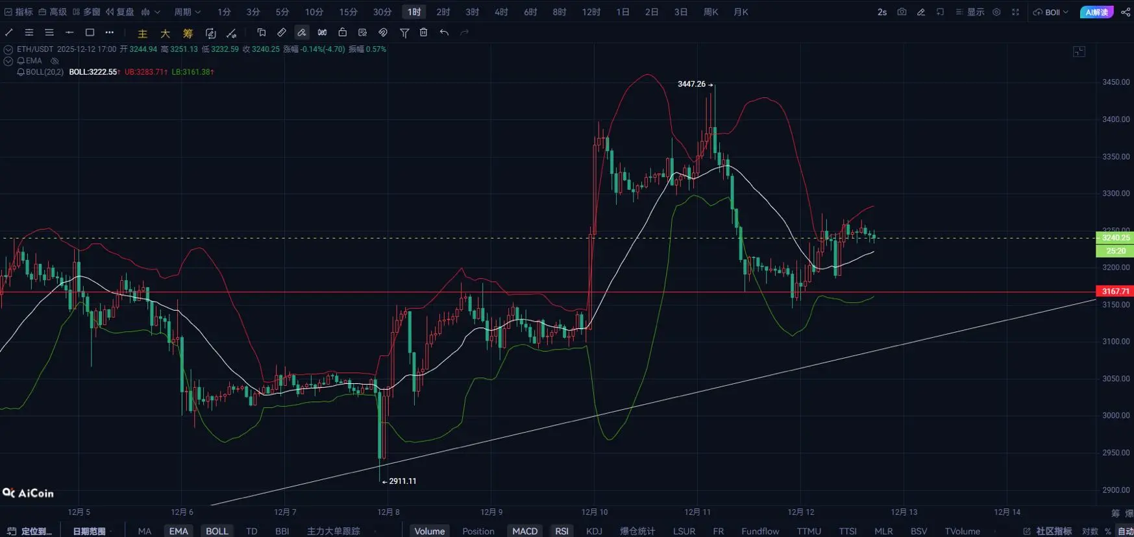Click the rotate-crop icon next to 显示
This screenshot has height=537, width=1134.
tap(940, 12)
